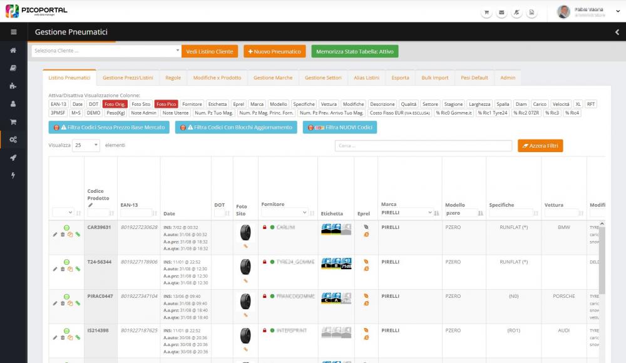The height and width of the screenshot is (363, 626).
Task: Switch to the Bulk Import tab
Action: [435, 78]
